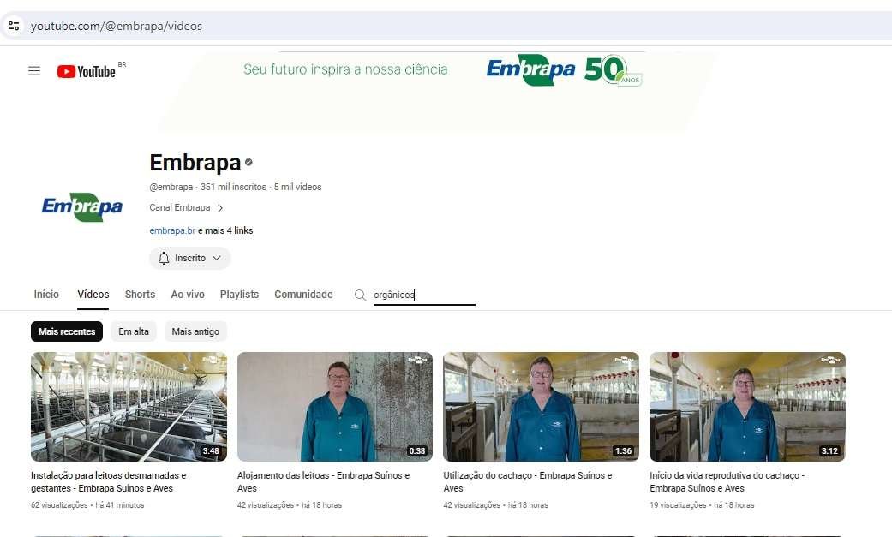Click the 'há 41 minutos' upload time
Viewport: 892px width, 537px height.
120,505
